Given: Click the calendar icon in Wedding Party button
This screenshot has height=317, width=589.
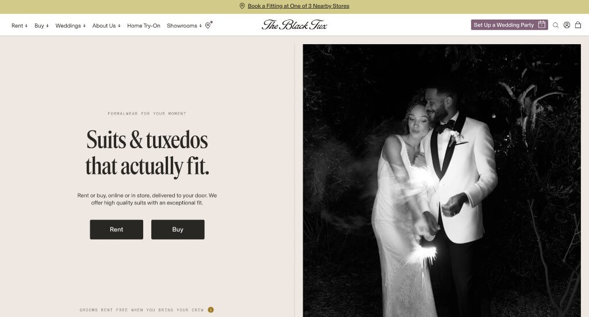Looking at the screenshot, I should point(541,25).
